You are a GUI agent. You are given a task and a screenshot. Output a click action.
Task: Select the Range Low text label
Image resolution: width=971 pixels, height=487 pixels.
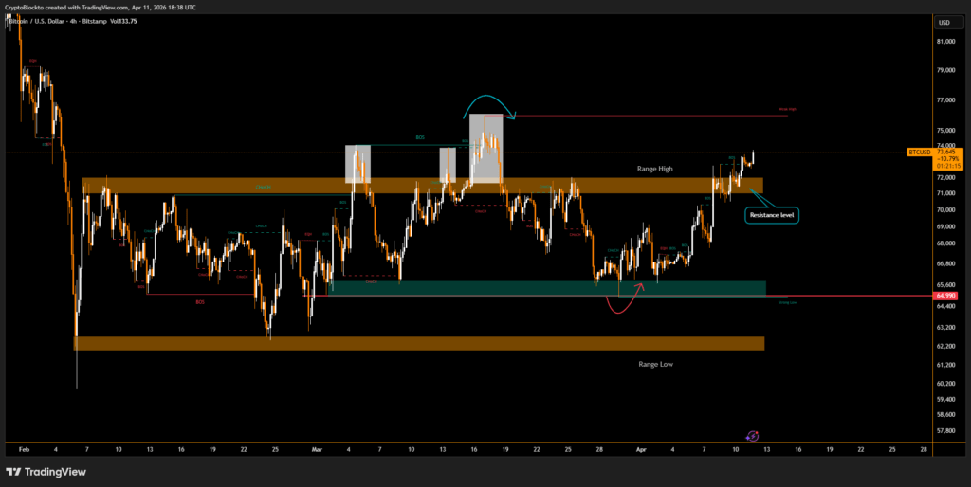(654, 363)
